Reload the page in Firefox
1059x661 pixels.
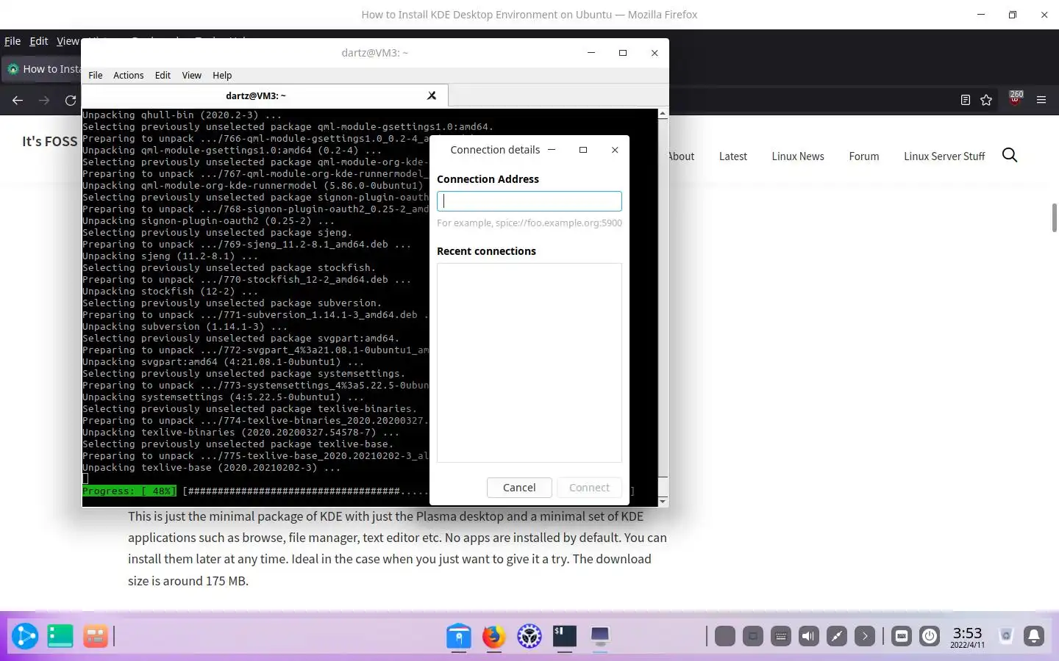pyautogui.click(x=71, y=101)
